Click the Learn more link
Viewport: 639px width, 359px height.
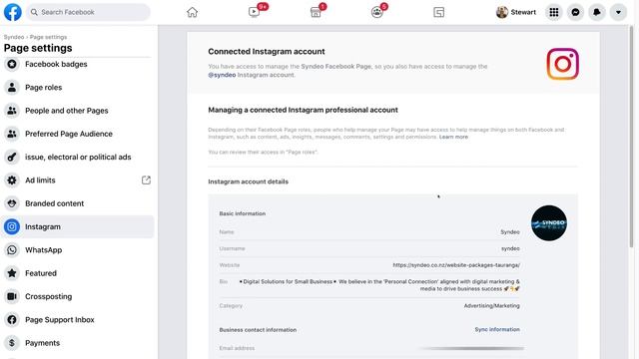[x=453, y=138]
